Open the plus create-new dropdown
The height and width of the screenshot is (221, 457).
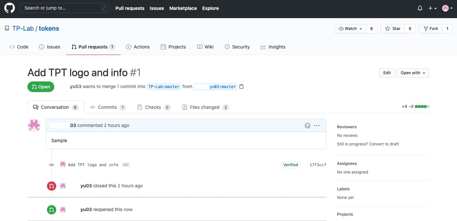pyautogui.click(x=432, y=8)
